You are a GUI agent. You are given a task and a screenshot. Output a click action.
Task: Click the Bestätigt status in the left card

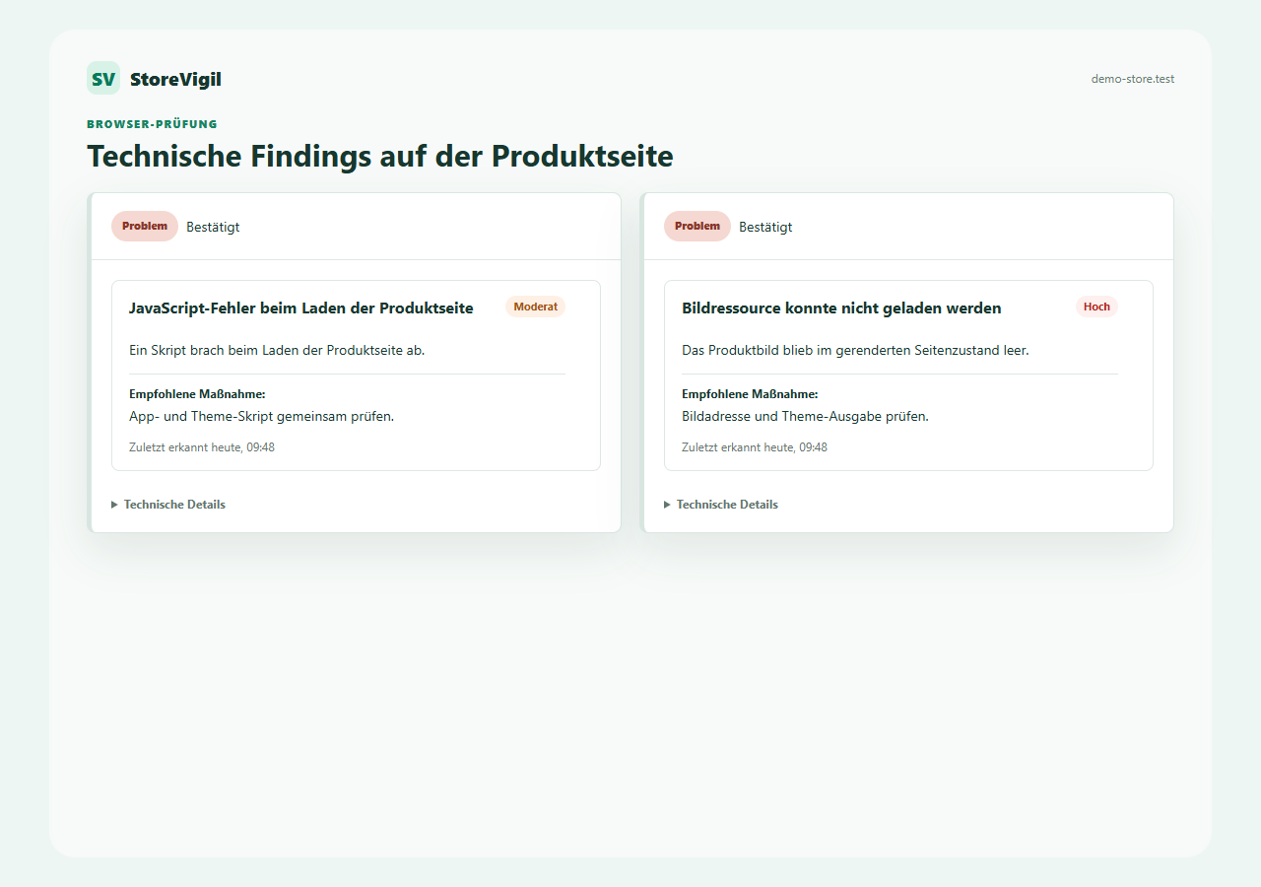(x=213, y=228)
